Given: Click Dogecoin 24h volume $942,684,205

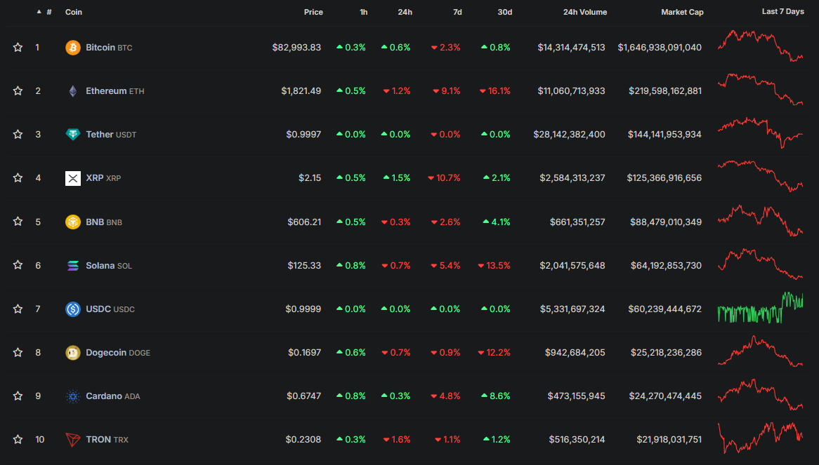Looking at the screenshot, I should click(x=575, y=352).
